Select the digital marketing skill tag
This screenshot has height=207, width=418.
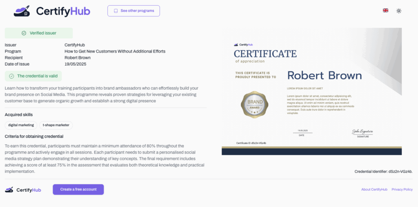pyautogui.click(x=21, y=125)
